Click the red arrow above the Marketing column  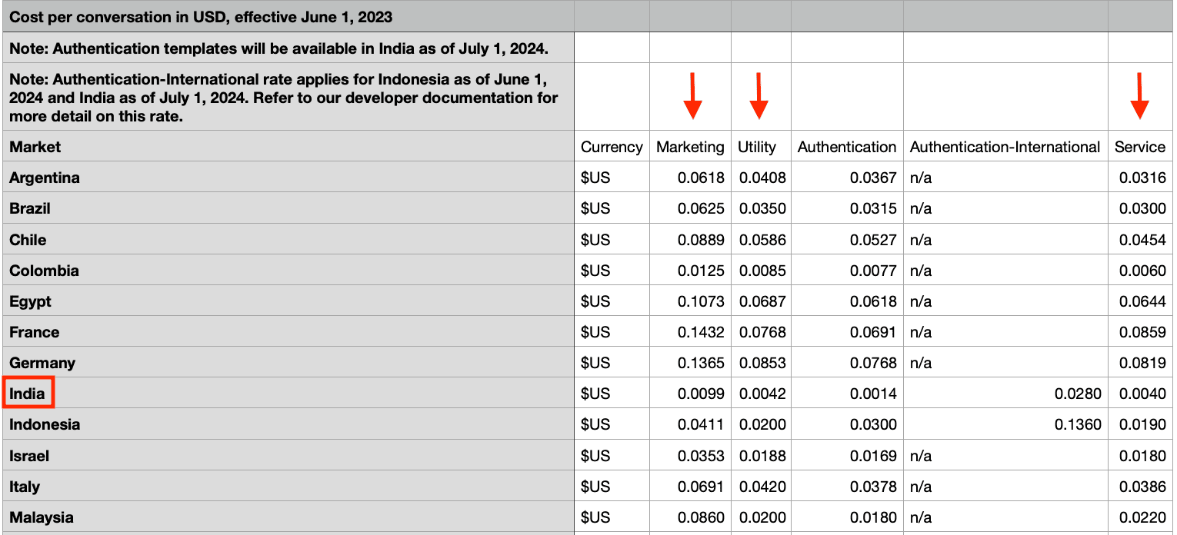[x=692, y=96]
